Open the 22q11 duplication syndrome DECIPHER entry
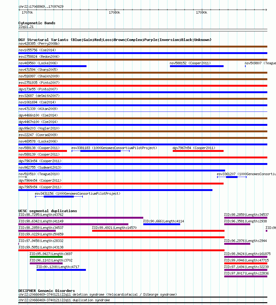The height and width of the screenshot is (305, 276). tap(64, 300)
